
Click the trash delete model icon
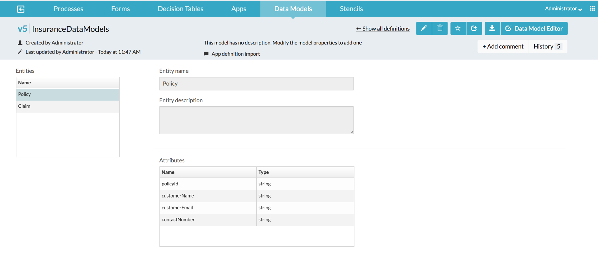[440, 29]
